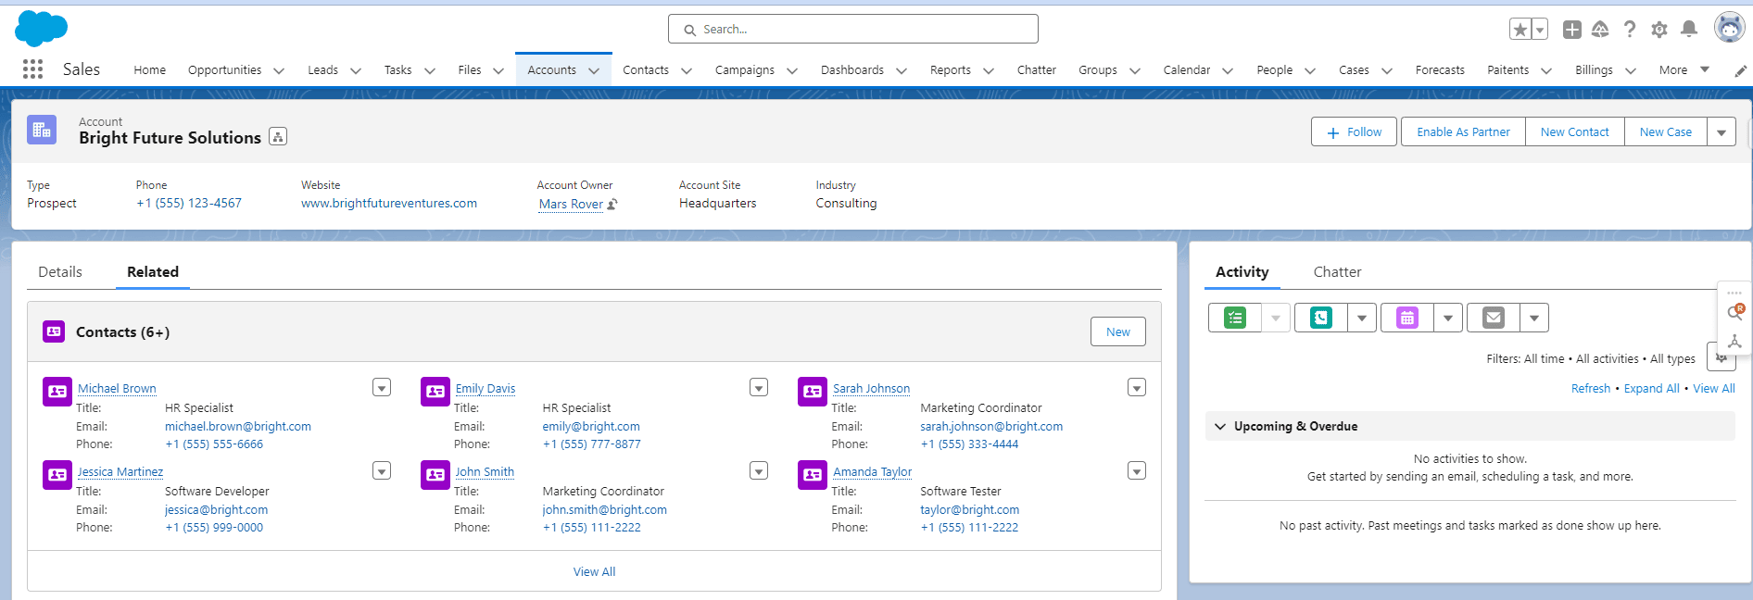View account hierarchy icon beside account name
Image resolution: width=1753 pixels, height=600 pixels.
coord(278,137)
